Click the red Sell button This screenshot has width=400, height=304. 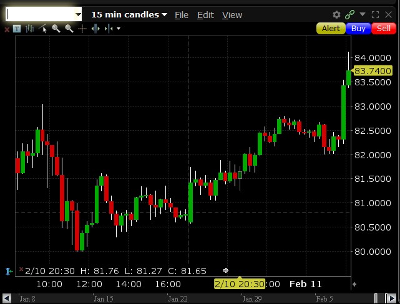[384, 28]
